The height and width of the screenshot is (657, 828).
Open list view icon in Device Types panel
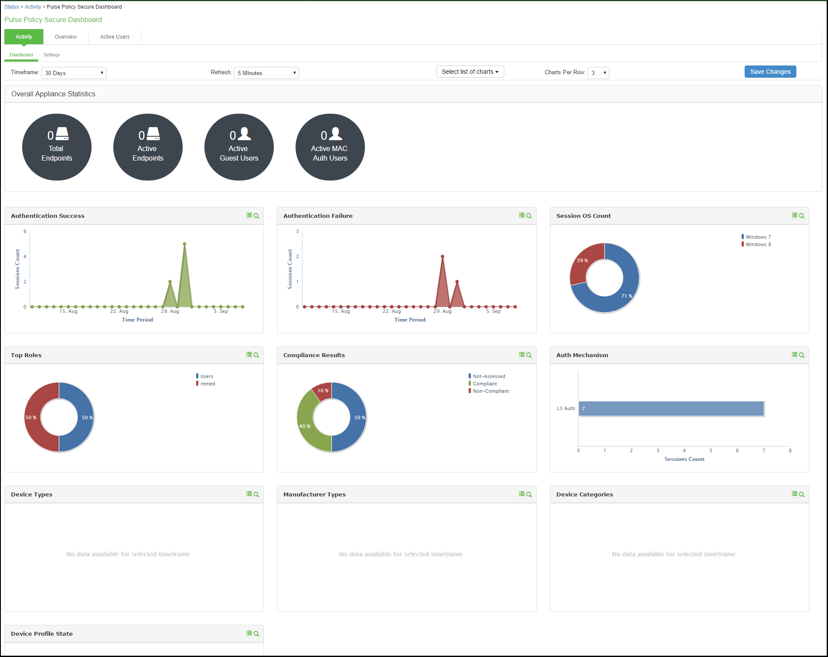coord(249,494)
